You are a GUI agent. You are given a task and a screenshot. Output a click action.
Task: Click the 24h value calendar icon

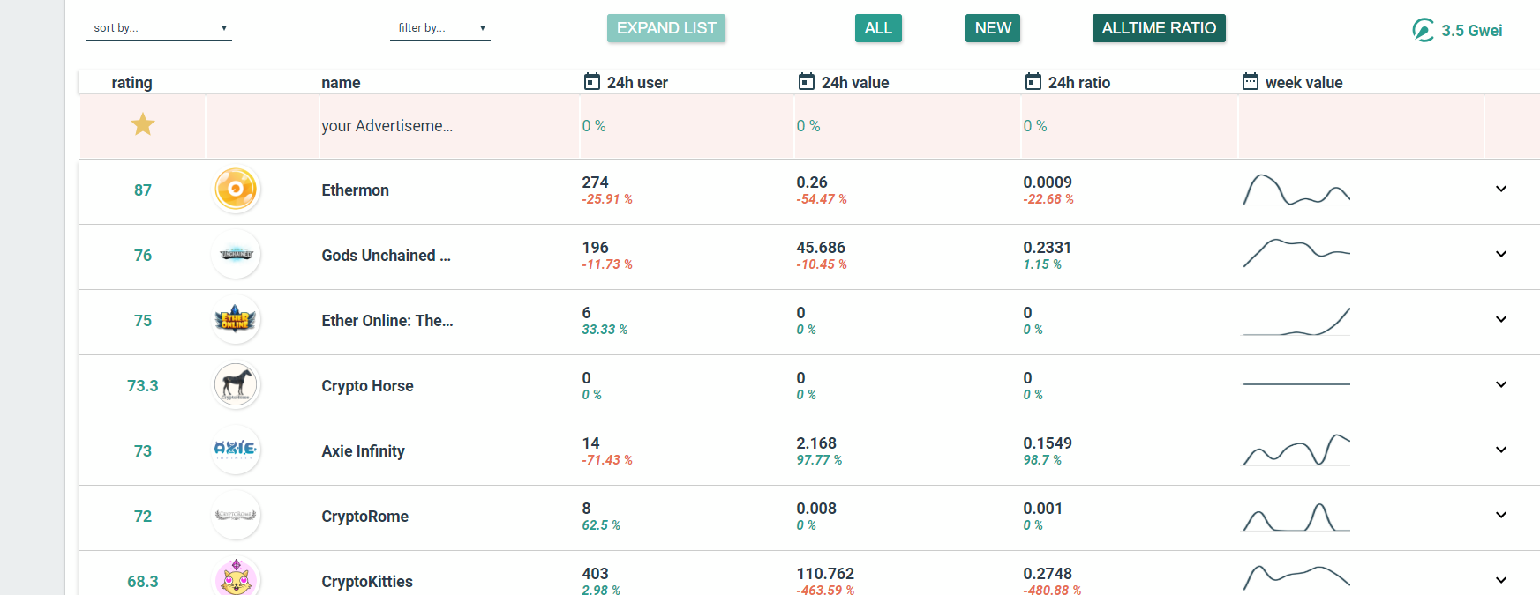pos(807,81)
